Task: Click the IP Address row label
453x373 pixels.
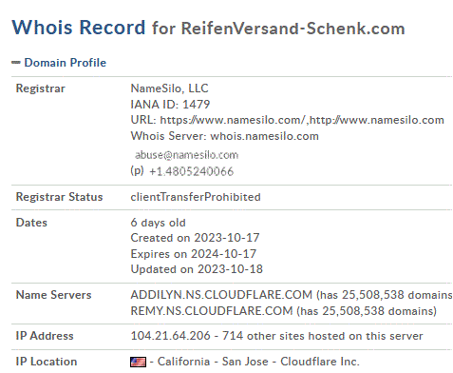Action: [x=45, y=336]
